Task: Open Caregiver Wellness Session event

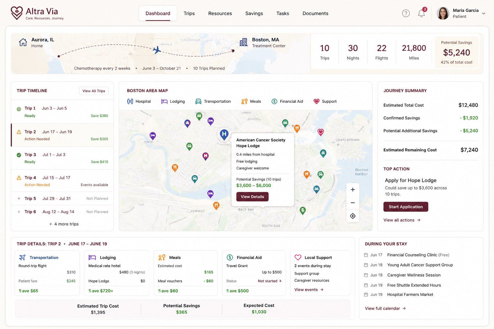Action: [414, 275]
